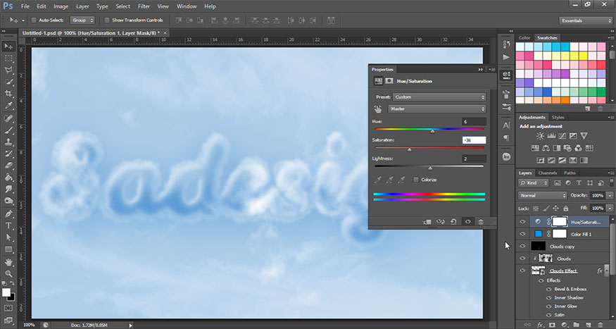Select the Horizontal Type tool
616x329 pixels.
(x=9, y=225)
